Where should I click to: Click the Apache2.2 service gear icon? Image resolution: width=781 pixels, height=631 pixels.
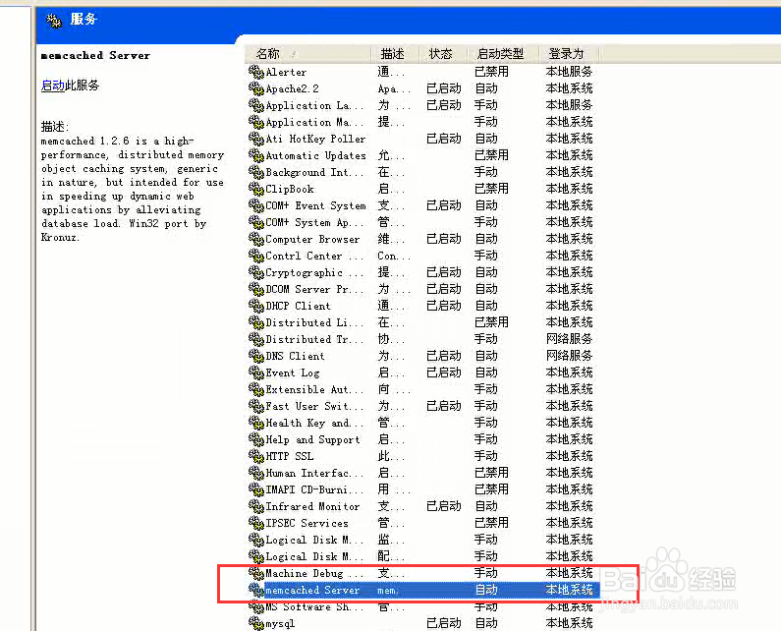click(256, 88)
